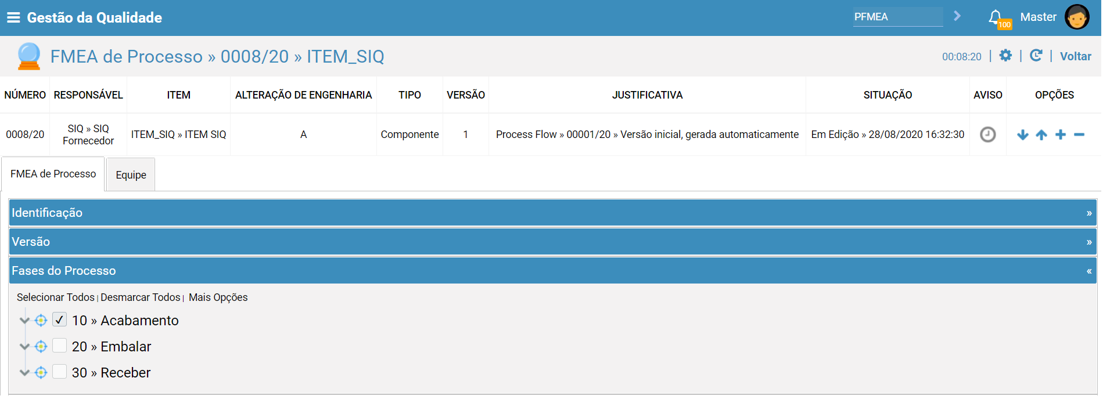Expand chevron of 20 » Embalar

tap(24, 346)
